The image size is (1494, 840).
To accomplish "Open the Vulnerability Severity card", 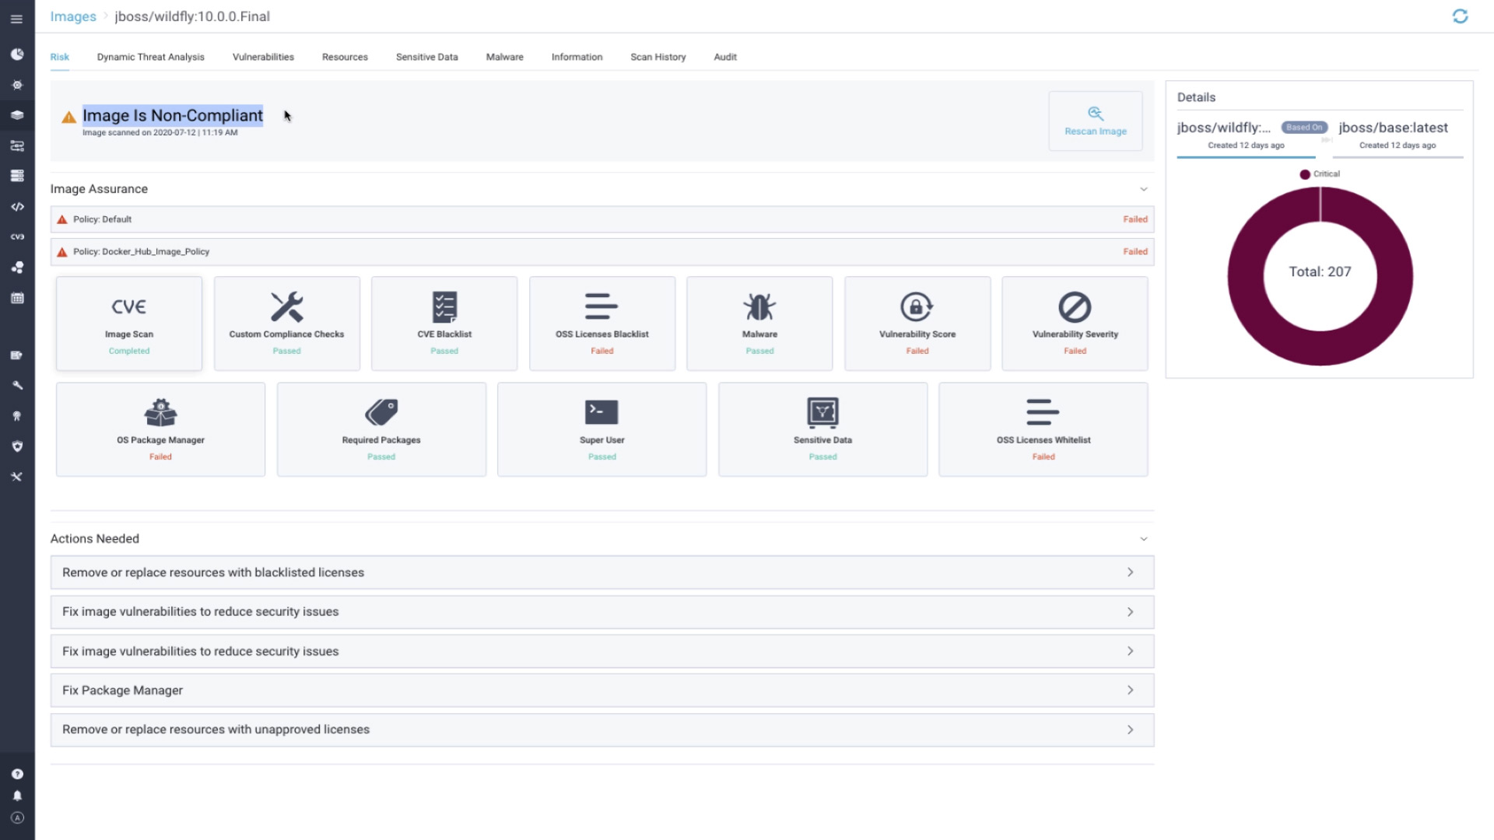I will [x=1075, y=324].
